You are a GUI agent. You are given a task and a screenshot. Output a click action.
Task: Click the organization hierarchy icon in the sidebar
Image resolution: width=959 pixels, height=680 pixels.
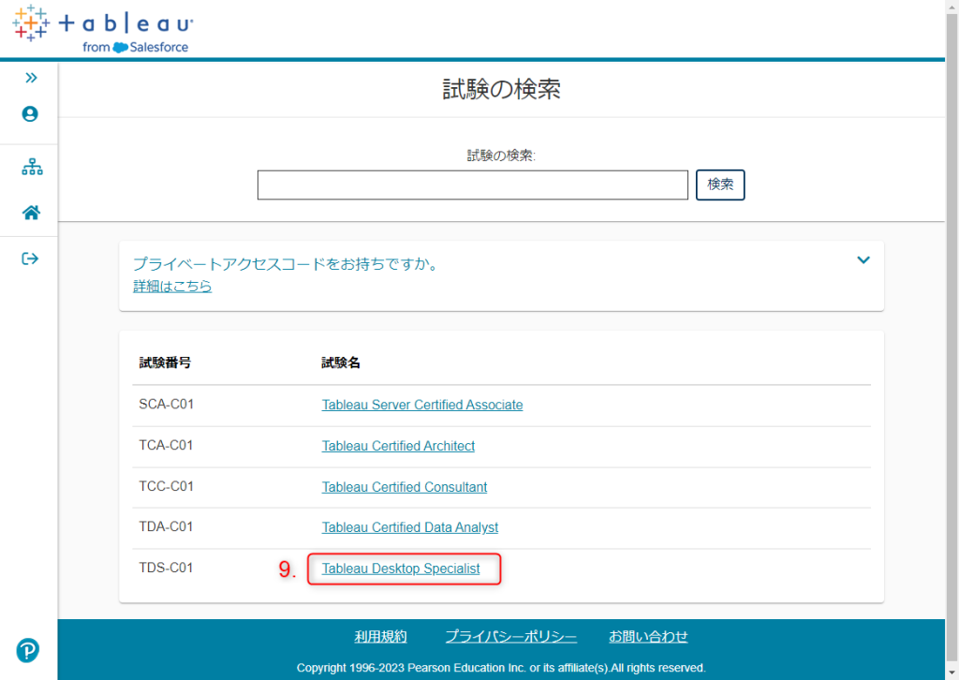pyautogui.click(x=32, y=167)
